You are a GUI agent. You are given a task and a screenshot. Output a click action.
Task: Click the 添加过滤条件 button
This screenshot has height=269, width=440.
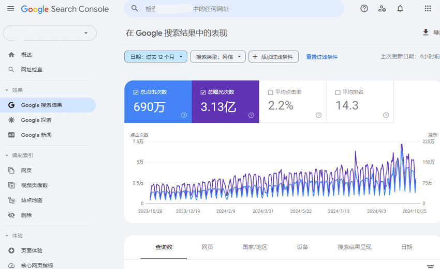pos(273,57)
